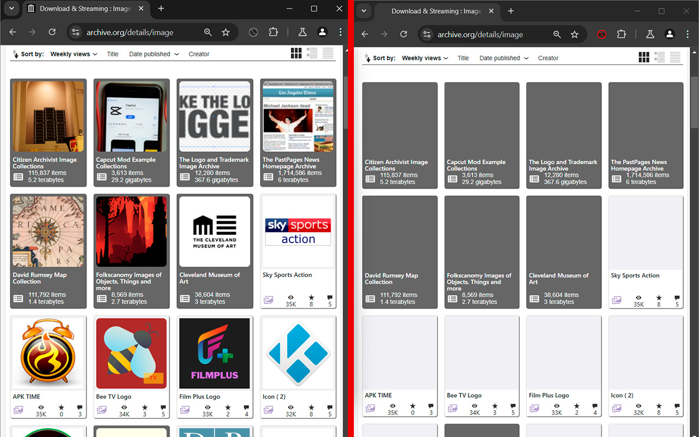Close the Download & Streaming tab, right window

[x=490, y=11]
